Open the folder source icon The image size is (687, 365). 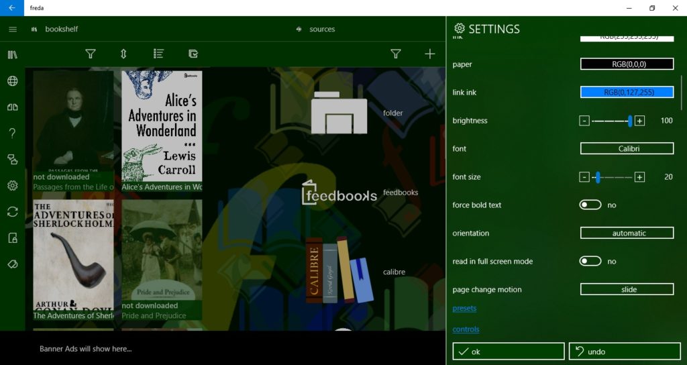click(x=339, y=113)
